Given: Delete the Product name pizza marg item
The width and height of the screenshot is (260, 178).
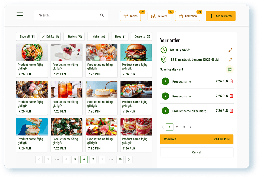Looking at the screenshot, I should 231,111.
